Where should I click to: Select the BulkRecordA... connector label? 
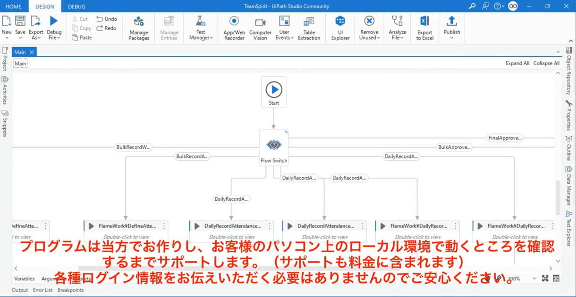[193, 157]
